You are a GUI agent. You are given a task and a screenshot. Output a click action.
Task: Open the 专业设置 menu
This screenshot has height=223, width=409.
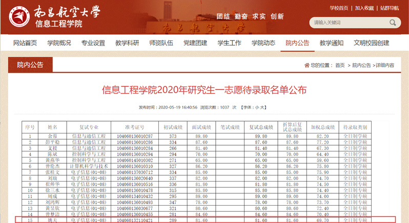tap(93, 43)
